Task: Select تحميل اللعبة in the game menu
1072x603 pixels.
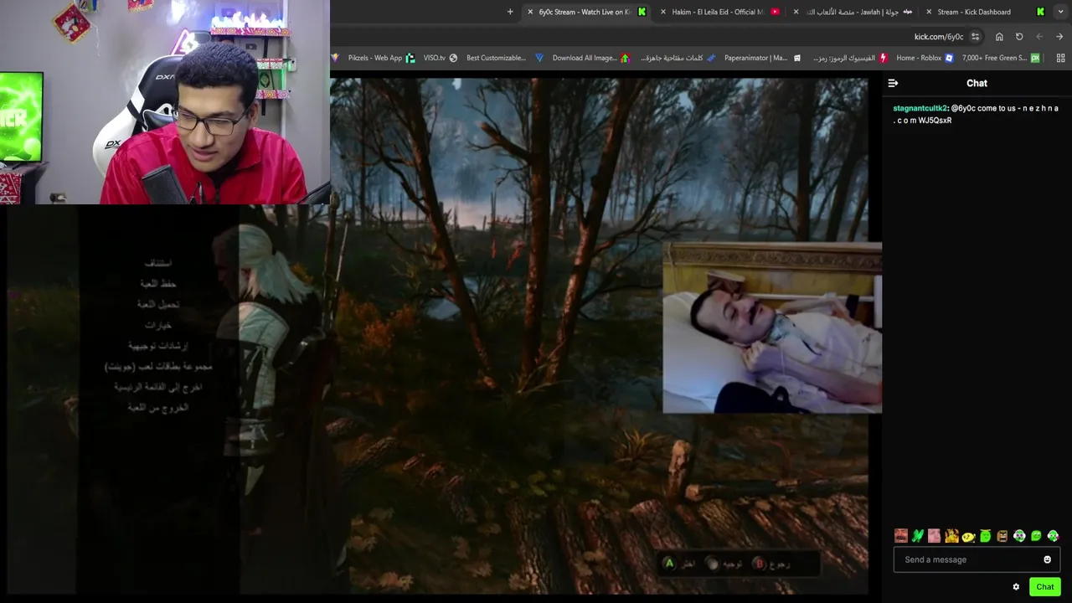Action: [x=158, y=304]
